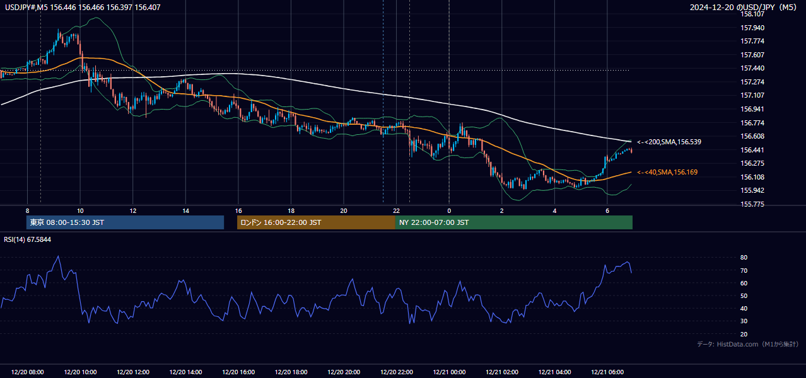The width and height of the screenshot is (806, 378).
Task: Click hour tick '6' under the price chart
Action: tap(607, 210)
